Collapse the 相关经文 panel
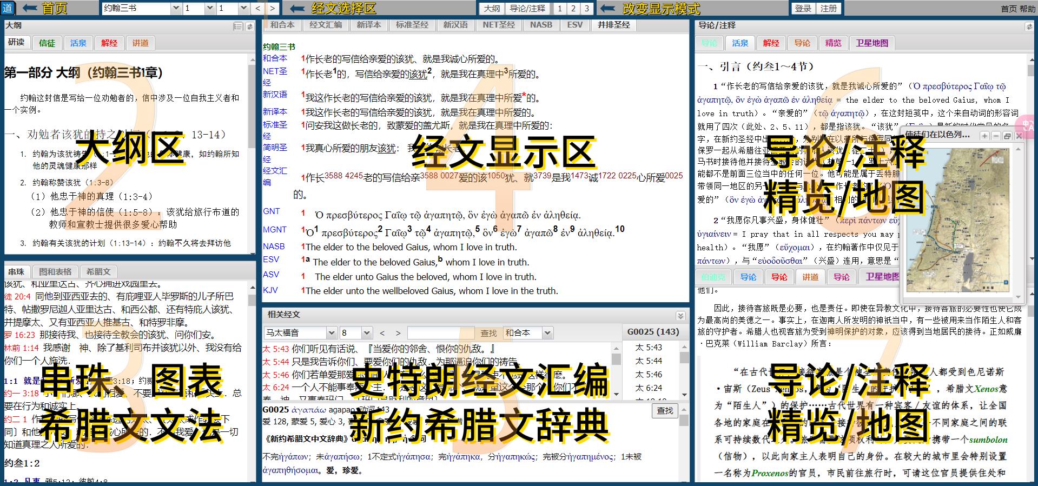This screenshot has width=1038, height=486. [680, 316]
